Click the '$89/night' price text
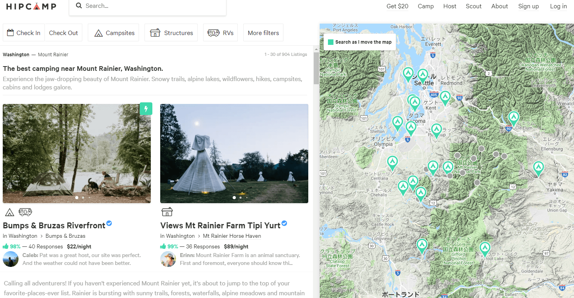This screenshot has height=298, width=574. click(236, 246)
